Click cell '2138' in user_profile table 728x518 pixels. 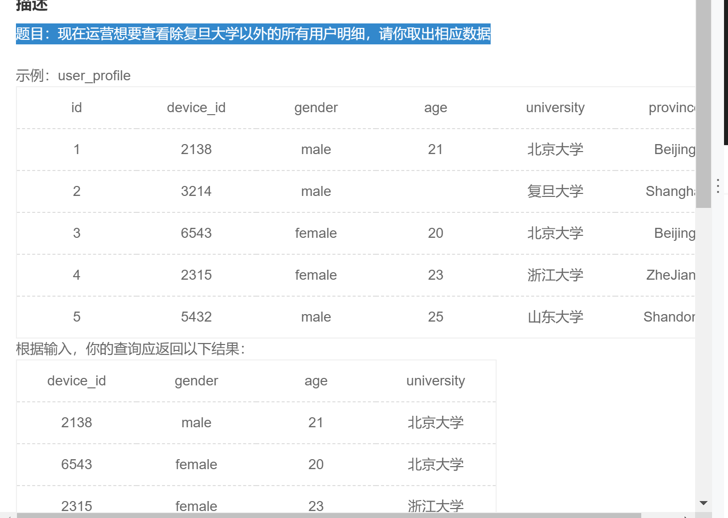tap(196, 150)
